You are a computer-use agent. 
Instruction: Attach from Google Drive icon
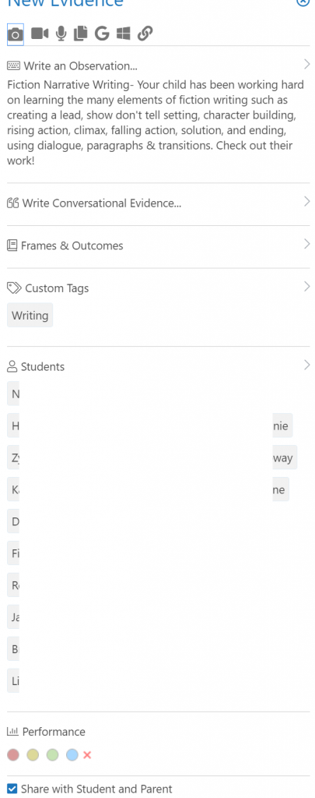pos(102,34)
